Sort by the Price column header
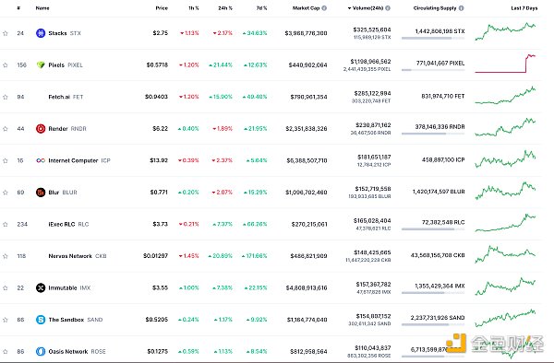This screenshot has height=363, width=554. (162, 8)
